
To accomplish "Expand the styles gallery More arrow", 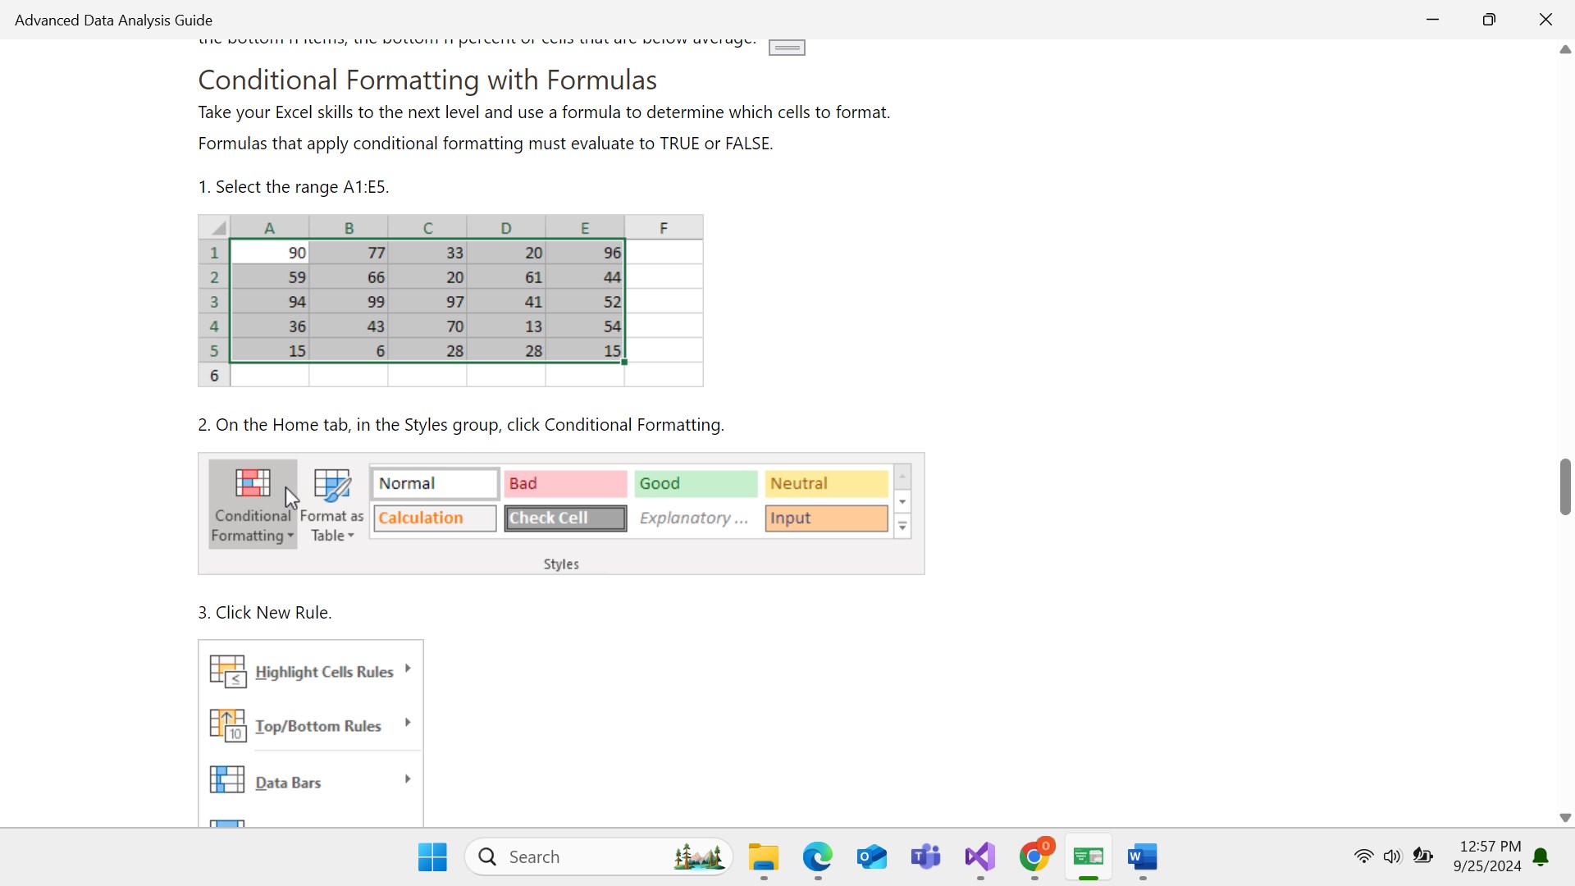I will (x=902, y=527).
